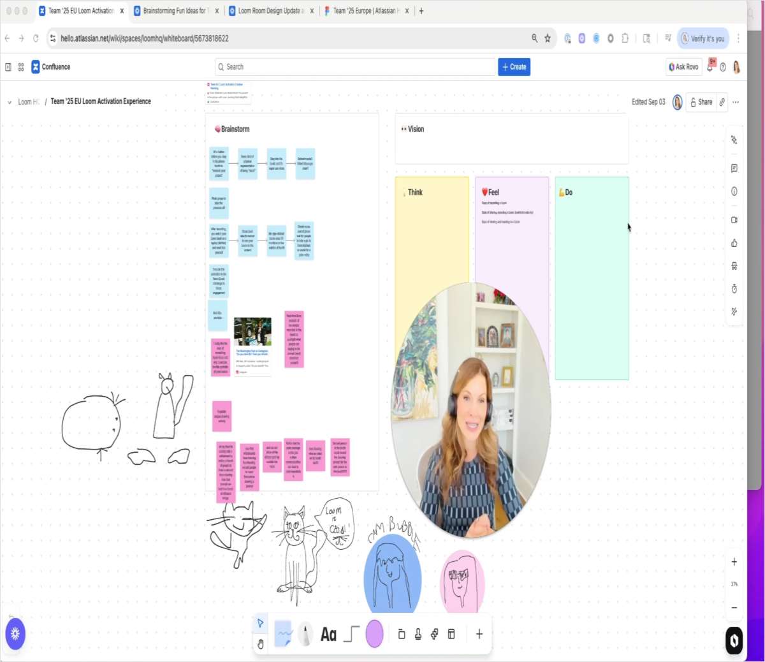This screenshot has height=662, width=765.
Task: Open the text tool with Aa icon
Action: [x=329, y=633]
